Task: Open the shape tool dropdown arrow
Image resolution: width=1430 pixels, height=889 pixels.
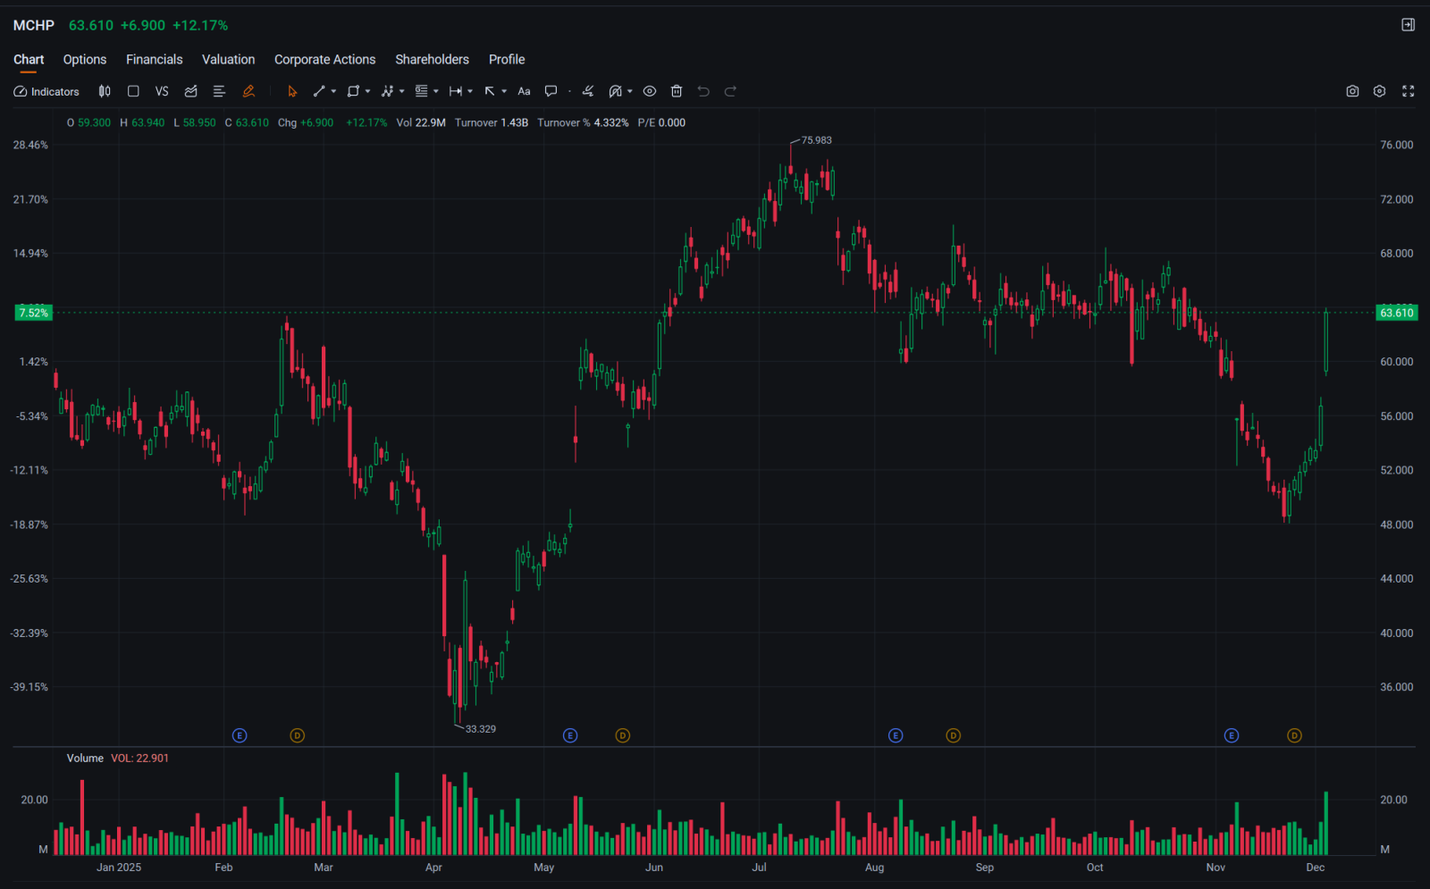Action: 366,90
